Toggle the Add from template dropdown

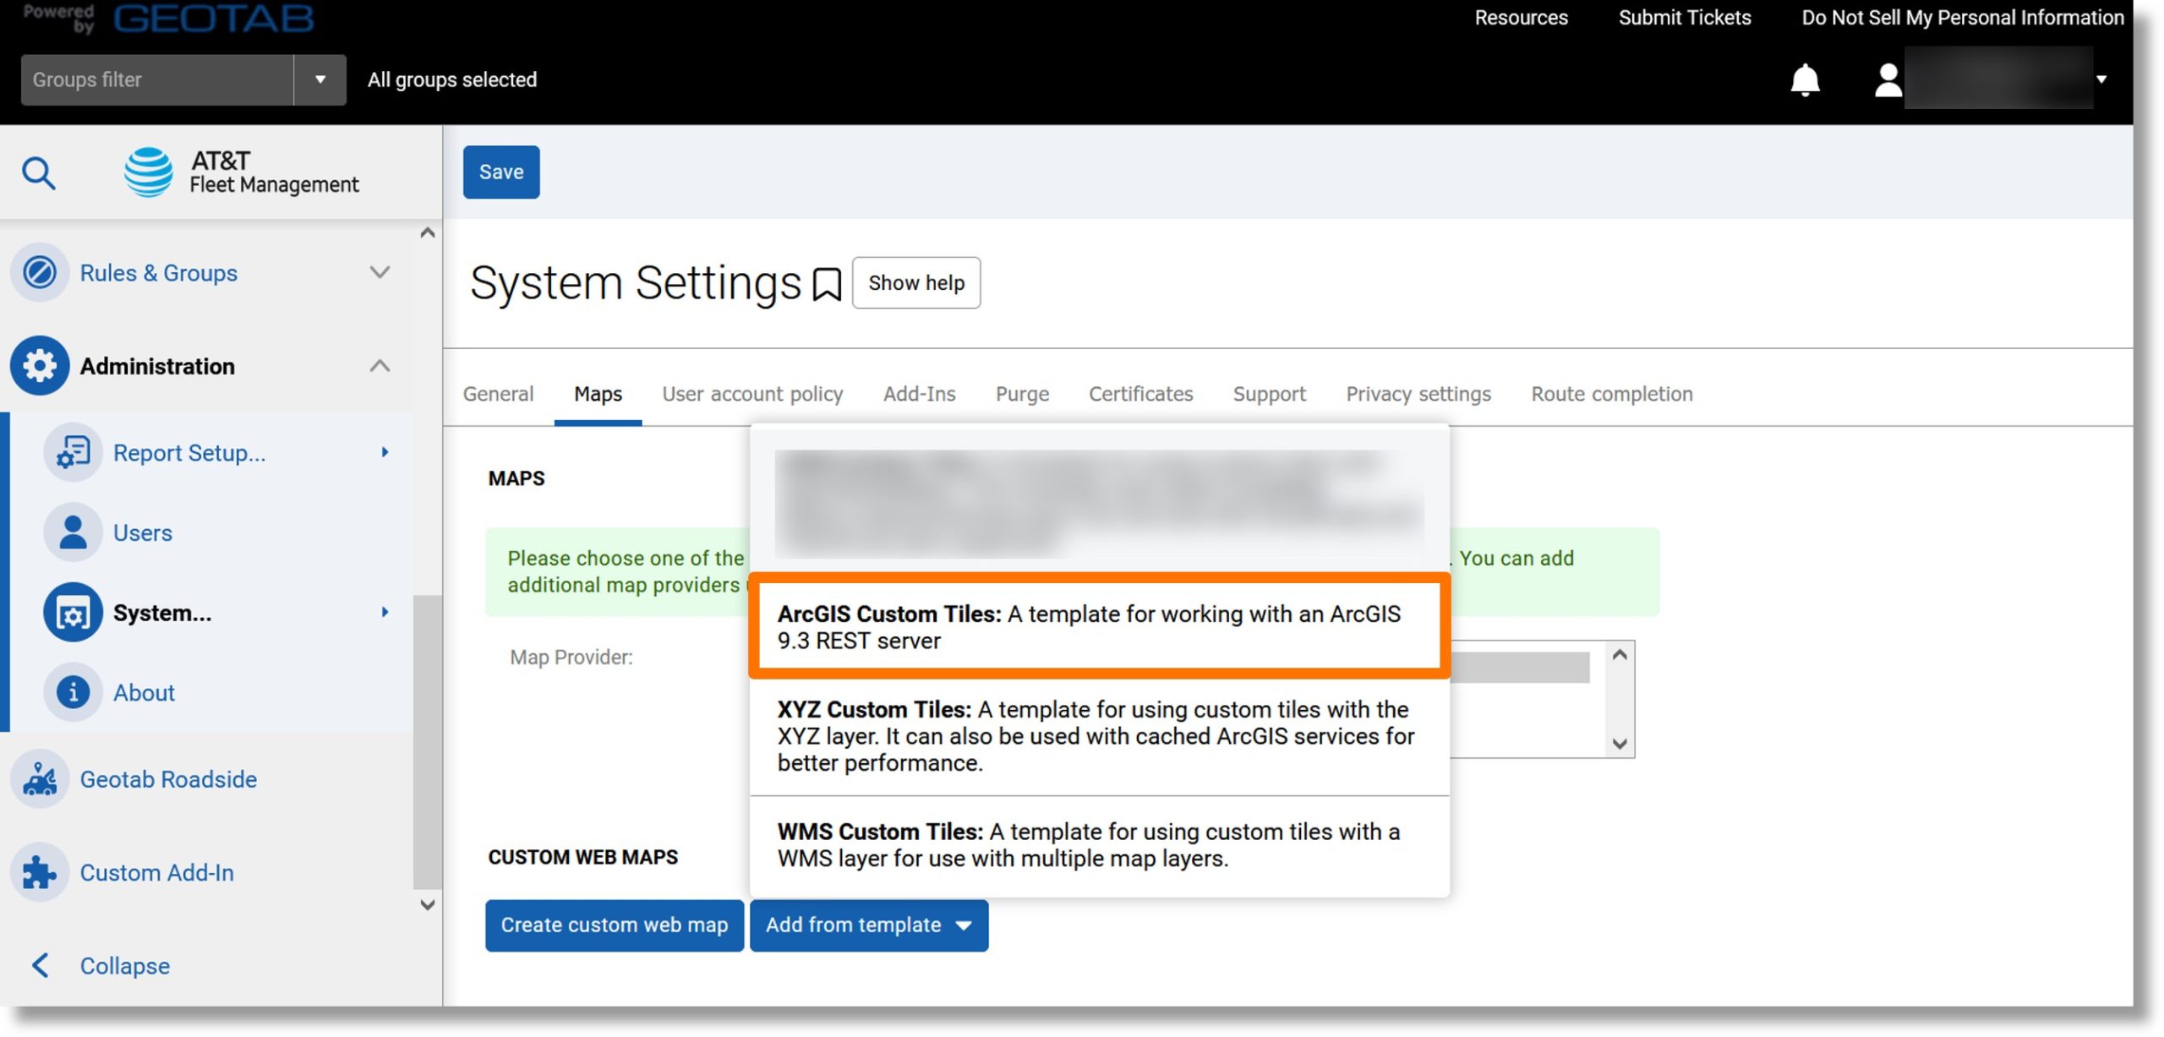(869, 925)
